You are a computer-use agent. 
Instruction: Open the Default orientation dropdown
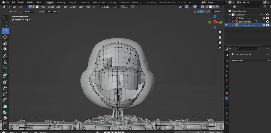pos(28,11)
